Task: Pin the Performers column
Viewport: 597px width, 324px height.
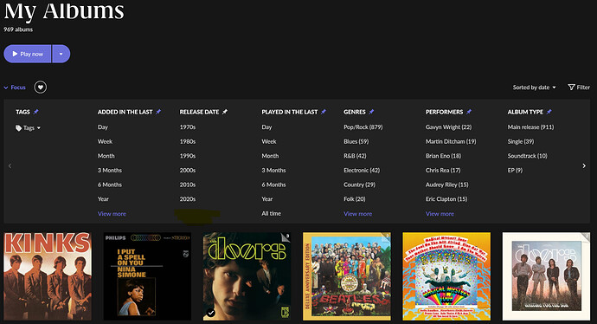Action: coord(469,112)
